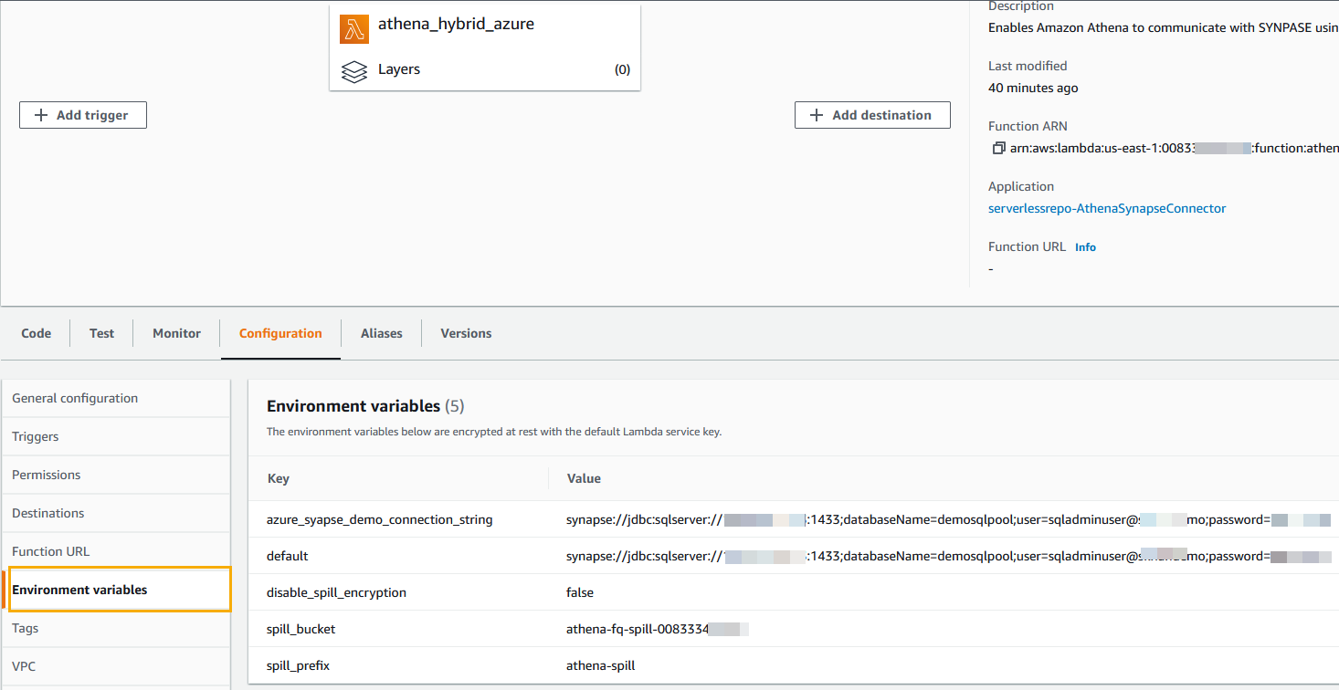Click the orange Lambda function icon
The image size is (1339, 690).
pos(354,28)
